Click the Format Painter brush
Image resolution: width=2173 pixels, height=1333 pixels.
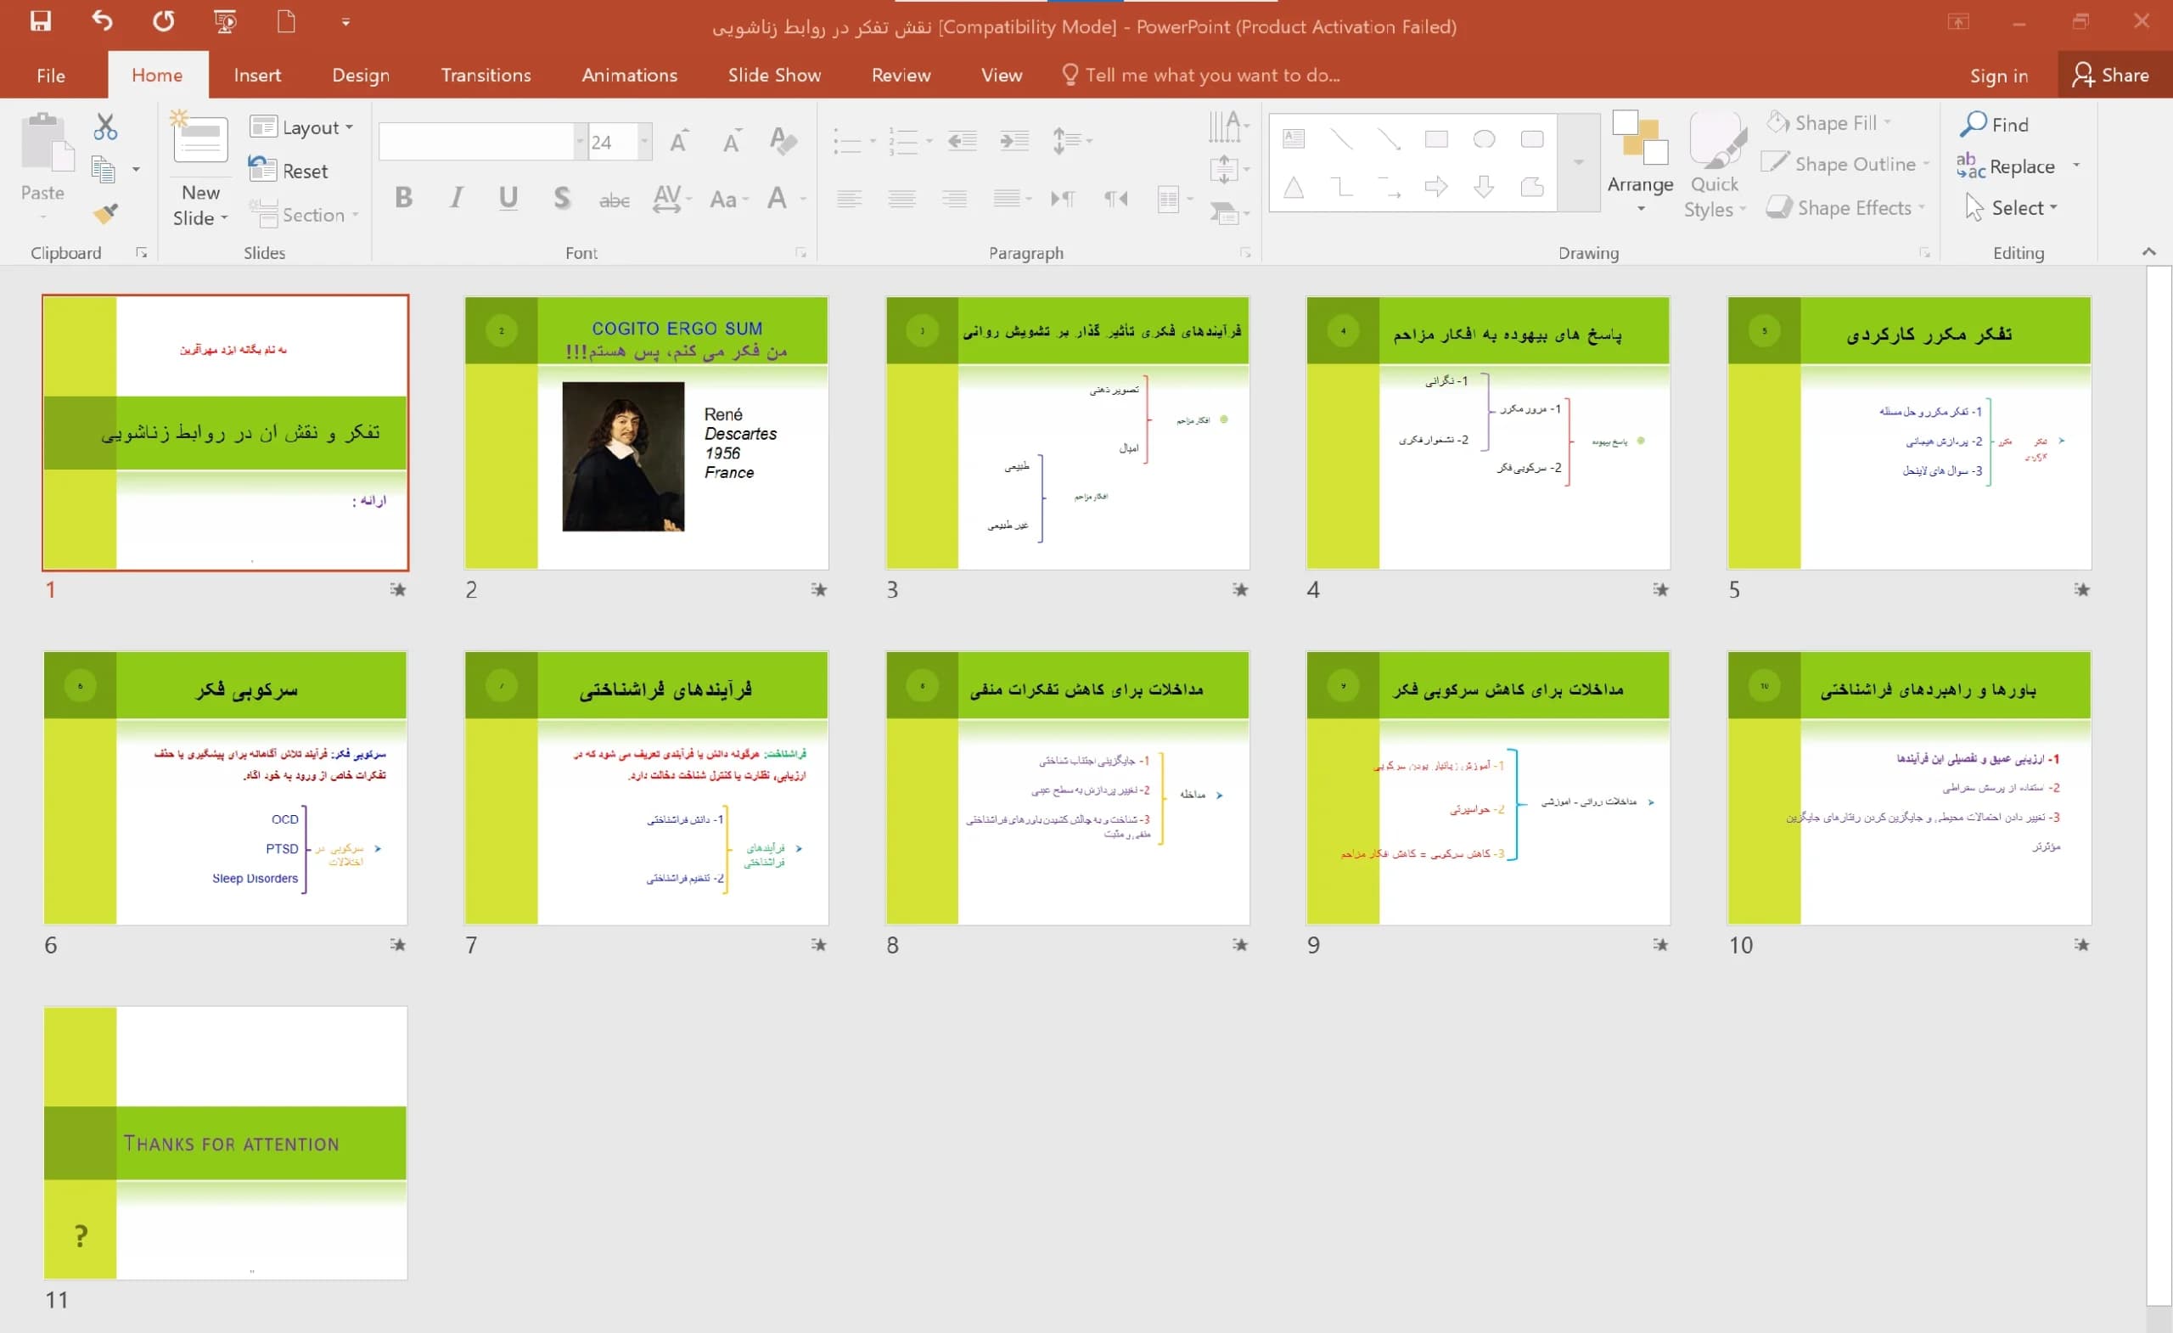(x=106, y=213)
